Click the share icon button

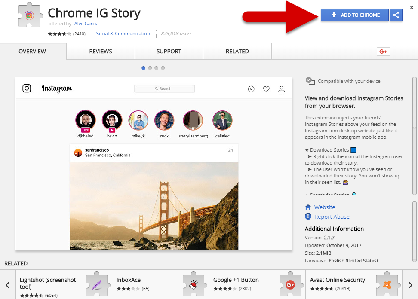tap(396, 15)
